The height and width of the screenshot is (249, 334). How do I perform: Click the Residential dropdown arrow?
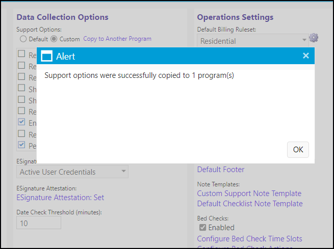(x=304, y=40)
